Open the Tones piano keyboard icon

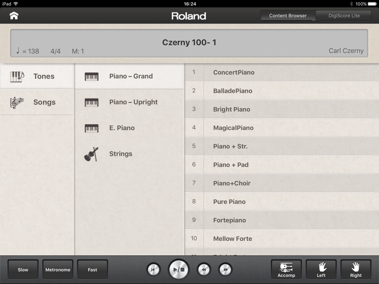pos(17,76)
